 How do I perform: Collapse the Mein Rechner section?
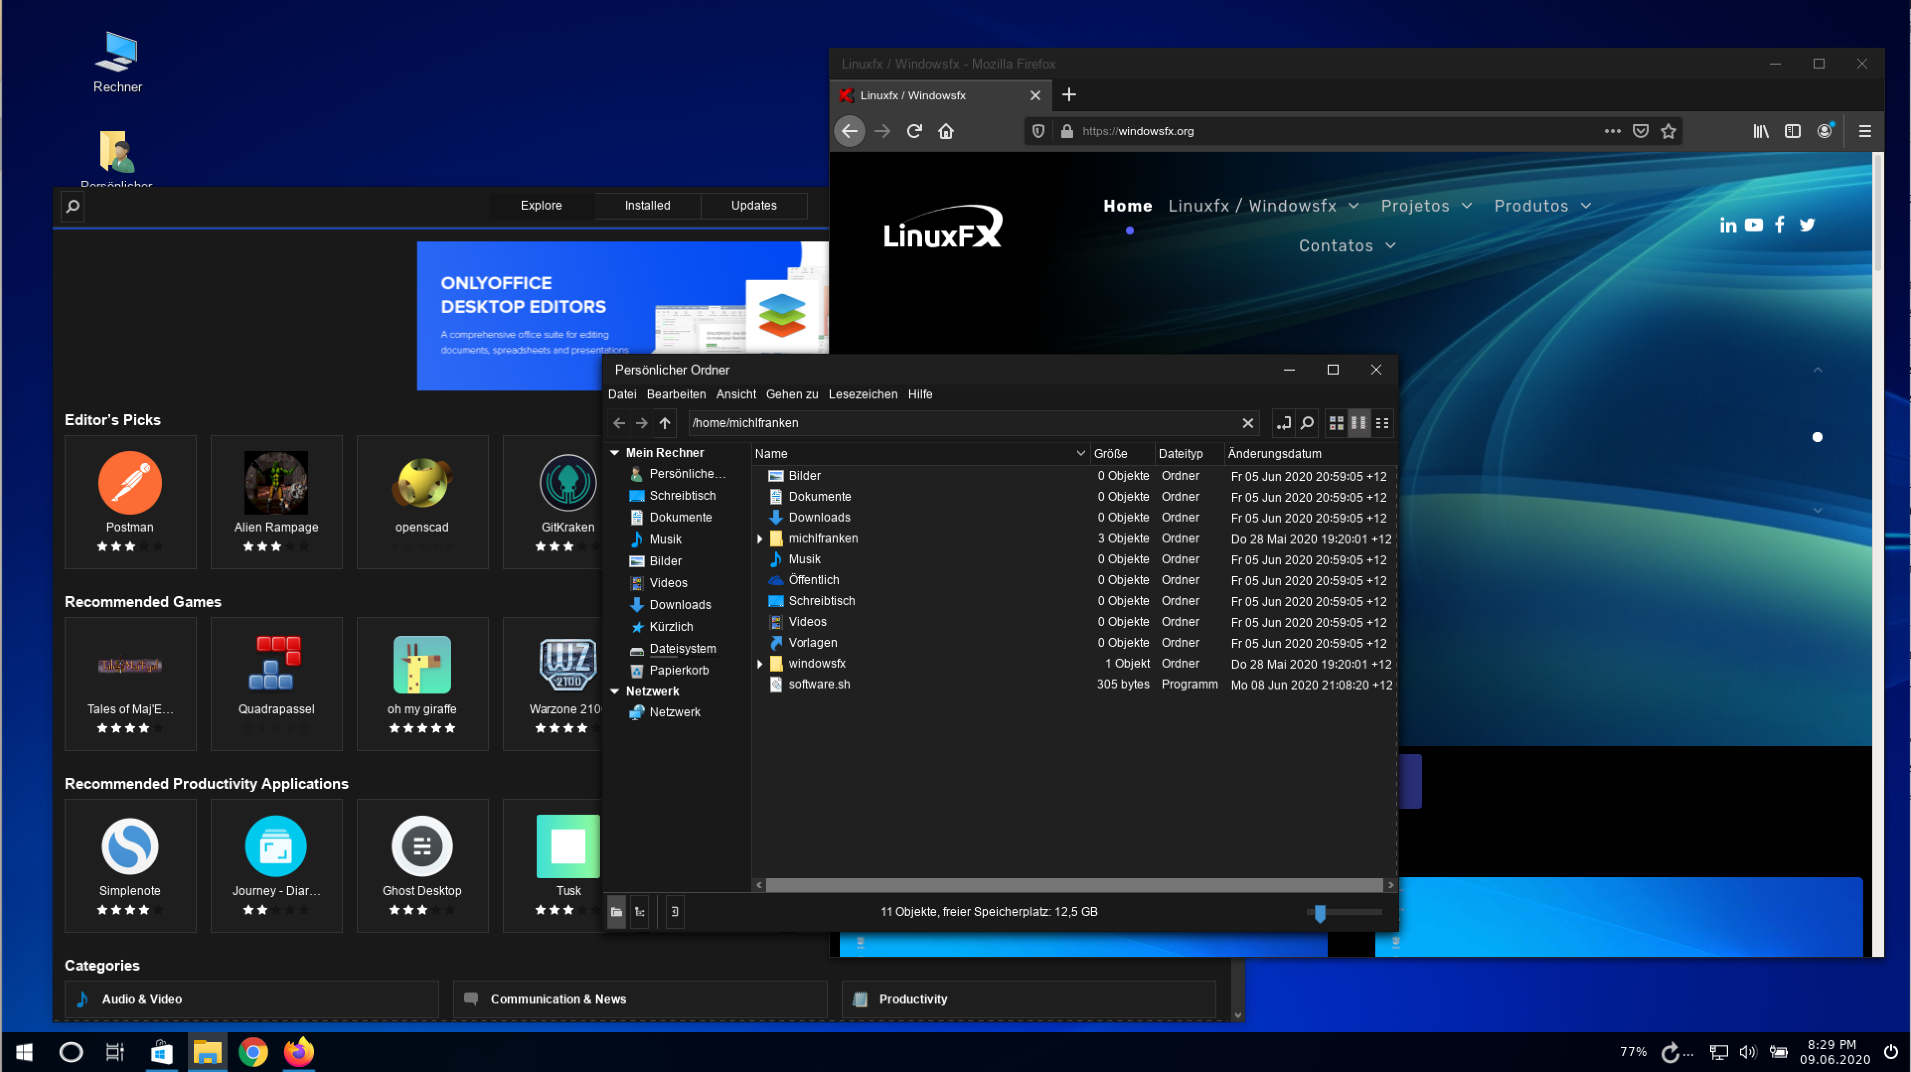(x=614, y=453)
